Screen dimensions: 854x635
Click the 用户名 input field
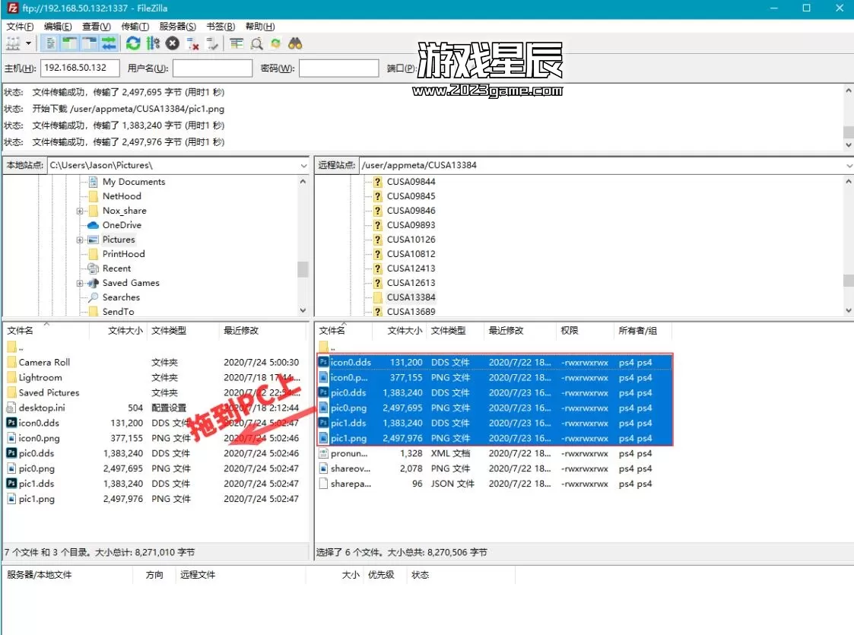(212, 68)
